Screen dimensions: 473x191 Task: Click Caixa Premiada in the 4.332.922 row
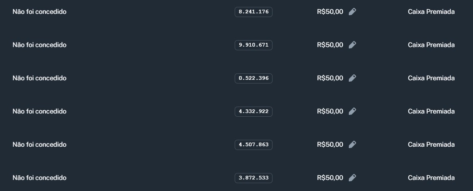click(x=431, y=112)
